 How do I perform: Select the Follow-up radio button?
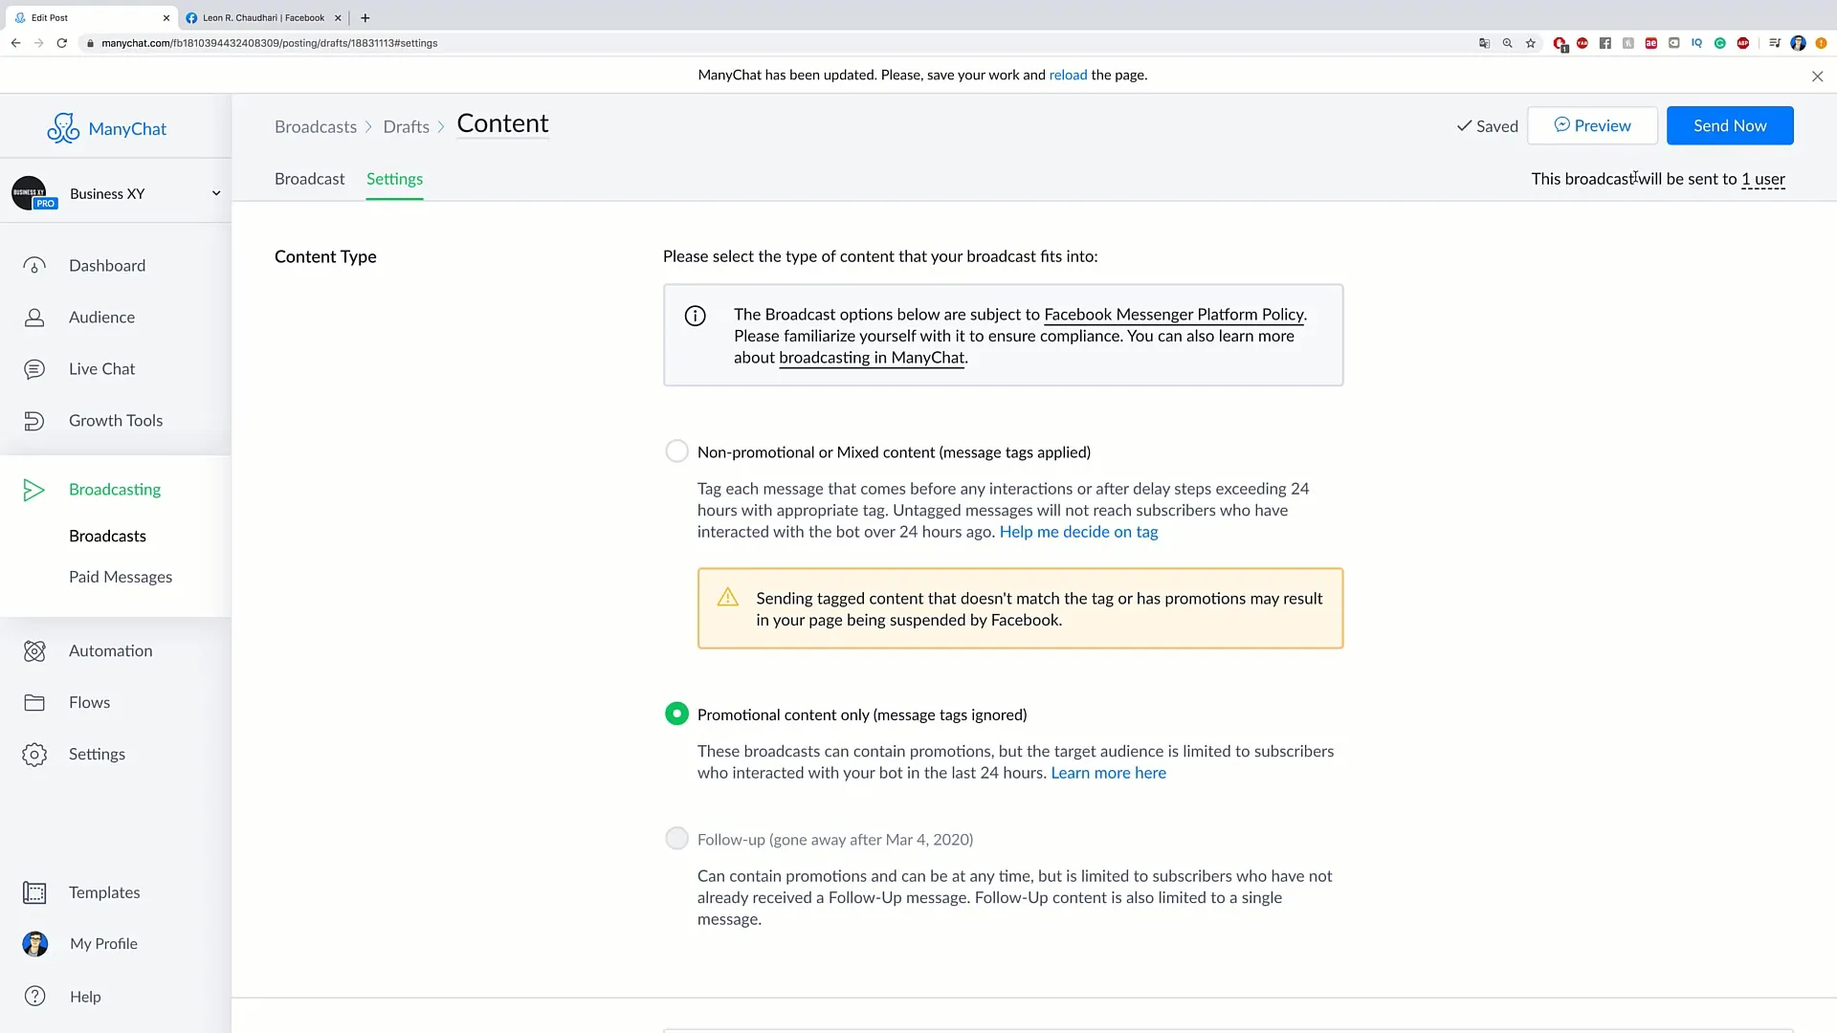[x=676, y=839]
